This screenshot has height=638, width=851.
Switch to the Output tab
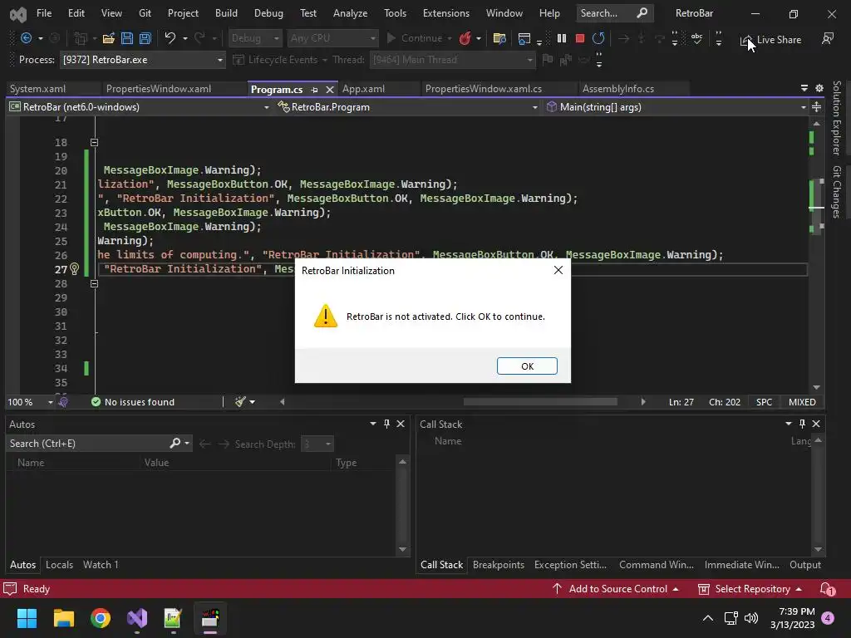pos(804,565)
